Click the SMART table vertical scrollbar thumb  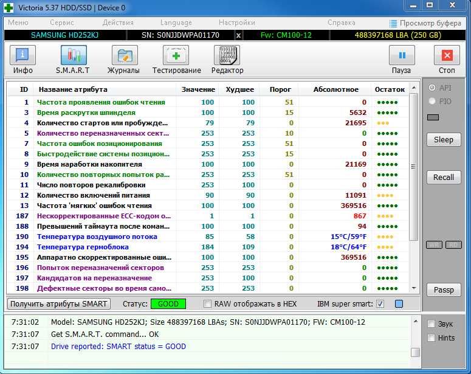point(414,167)
